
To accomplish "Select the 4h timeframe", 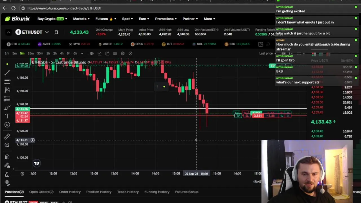I will 62,53.
